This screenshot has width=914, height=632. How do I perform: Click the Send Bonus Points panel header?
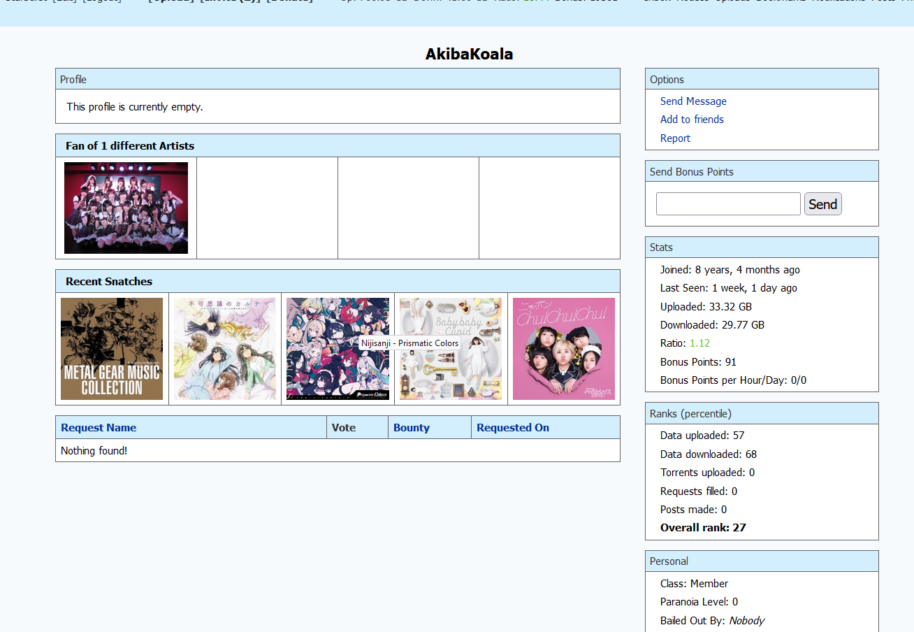pos(762,171)
